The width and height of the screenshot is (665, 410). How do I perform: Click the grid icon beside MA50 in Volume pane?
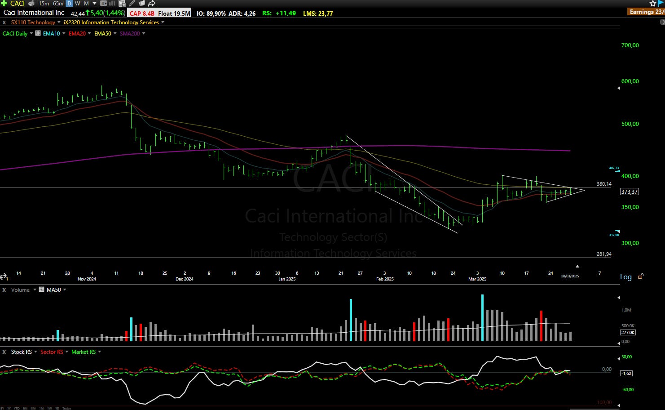(x=42, y=290)
